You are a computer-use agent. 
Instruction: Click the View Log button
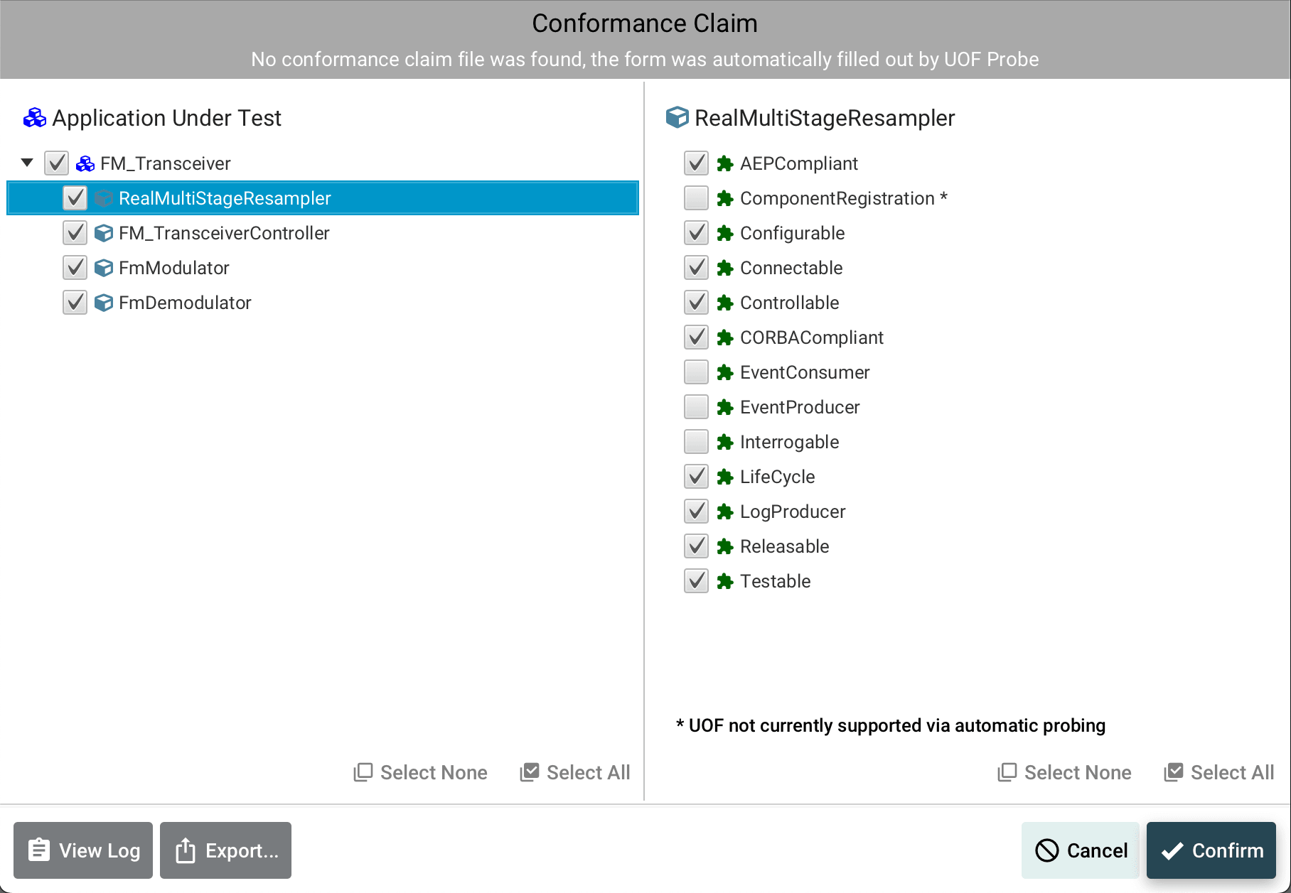tap(82, 850)
